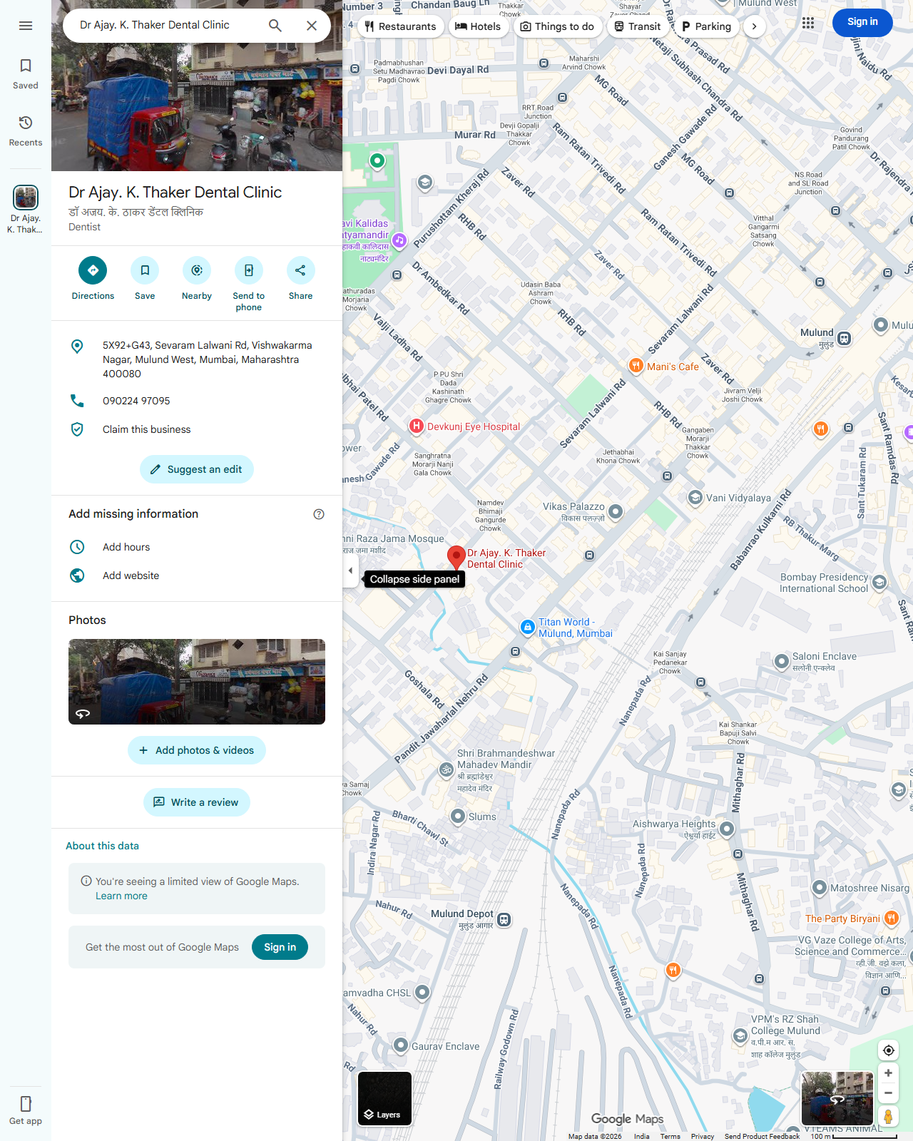This screenshot has width=913, height=1141.
Task: Search Nearby places icon
Action: coord(197,270)
